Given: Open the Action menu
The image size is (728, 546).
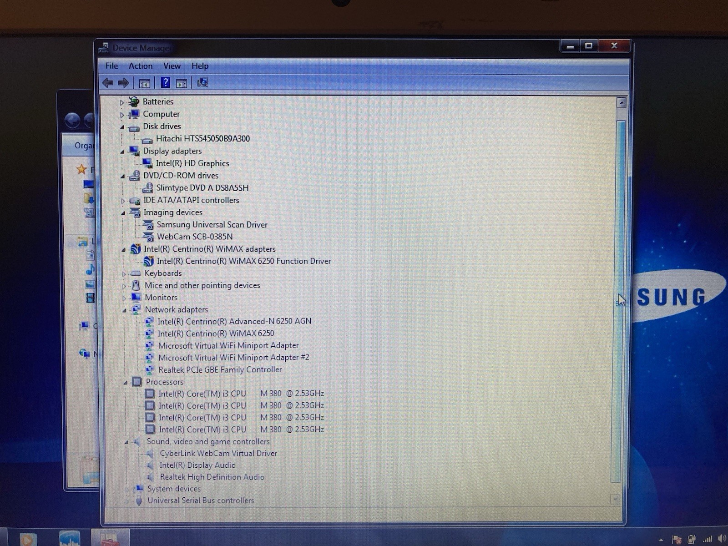Looking at the screenshot, I should click(141, 66).
